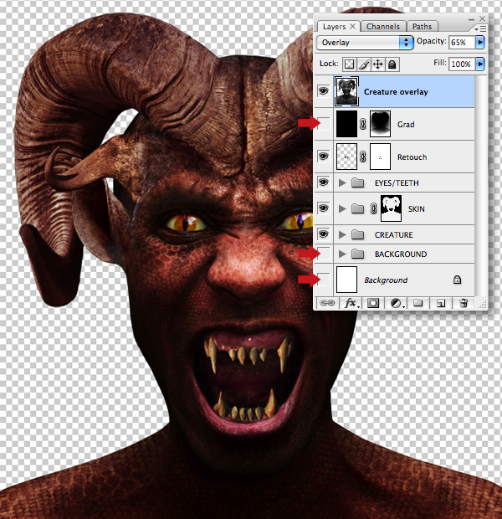Switch to the Paths tab

tap(422, 27)
